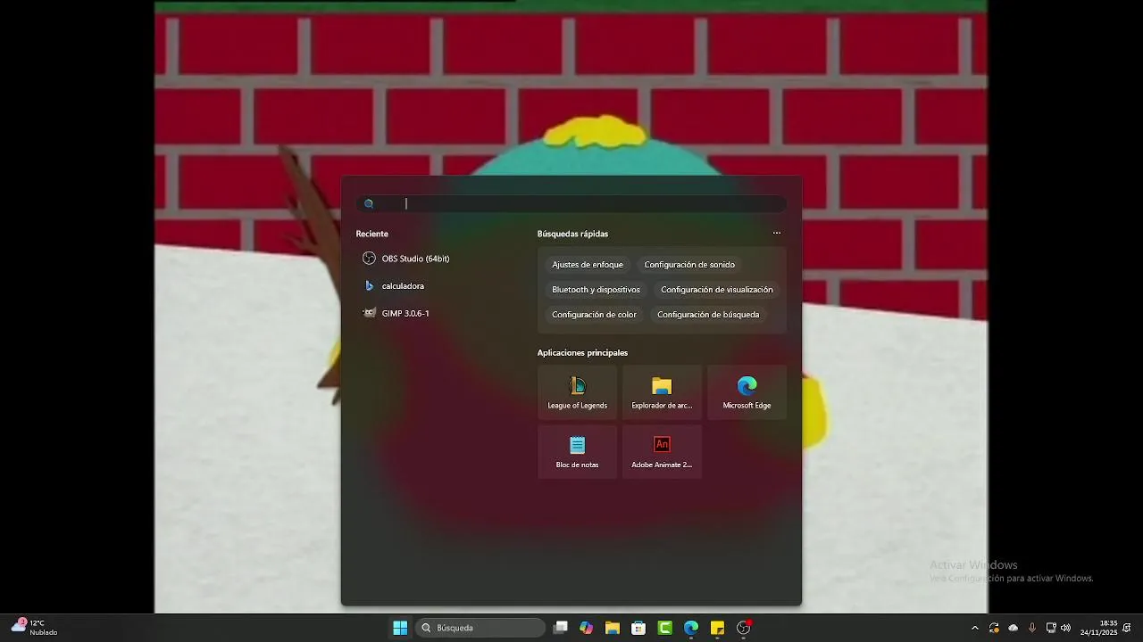Launch Adobe Animate tile

point(662,451)
